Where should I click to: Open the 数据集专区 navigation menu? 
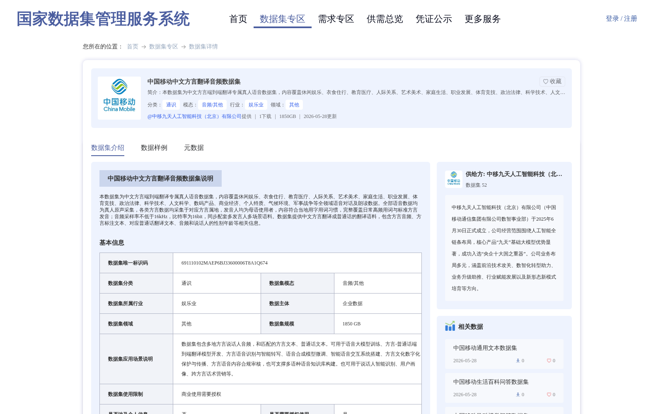click(x=283, y=19)
